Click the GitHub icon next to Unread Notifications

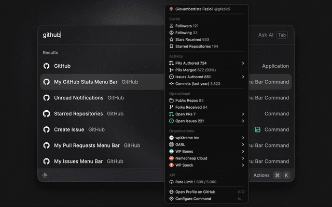click(46, 98)
